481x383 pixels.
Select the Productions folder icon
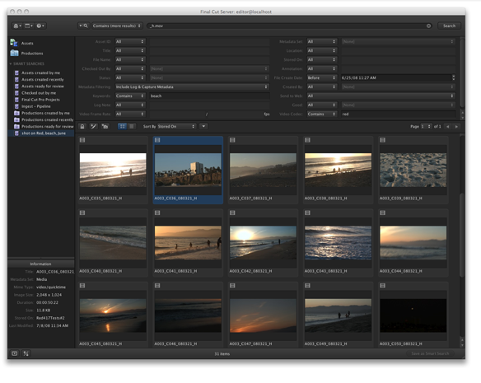coord(14,53)
